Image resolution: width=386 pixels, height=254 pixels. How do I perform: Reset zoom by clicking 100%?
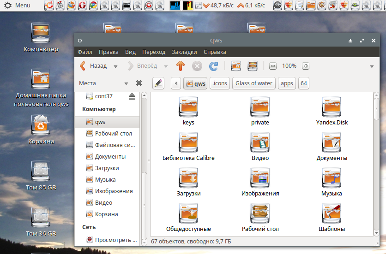[x=289, y=66]
